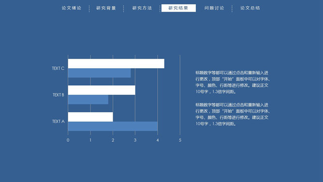Open the 论文总结 tab
Image resolution: width=323 pixels, height=182 pixels.
click(250, 8)
